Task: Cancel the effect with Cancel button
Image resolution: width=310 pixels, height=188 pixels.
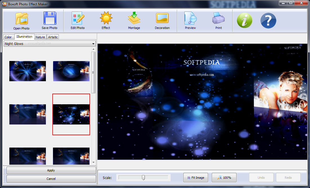Action: pyautogui.click(x=51, y=178)
